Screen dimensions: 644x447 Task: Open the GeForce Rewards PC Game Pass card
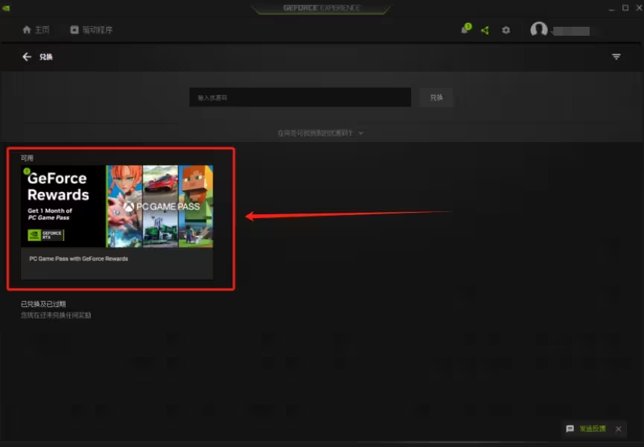117,222
